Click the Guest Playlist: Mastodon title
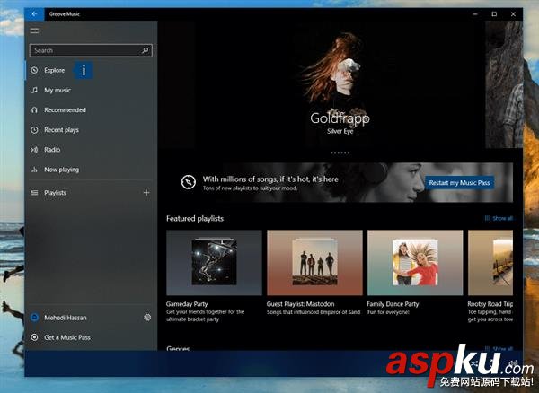Viewport: 539px width, 393px height. (x=300, y=304)
